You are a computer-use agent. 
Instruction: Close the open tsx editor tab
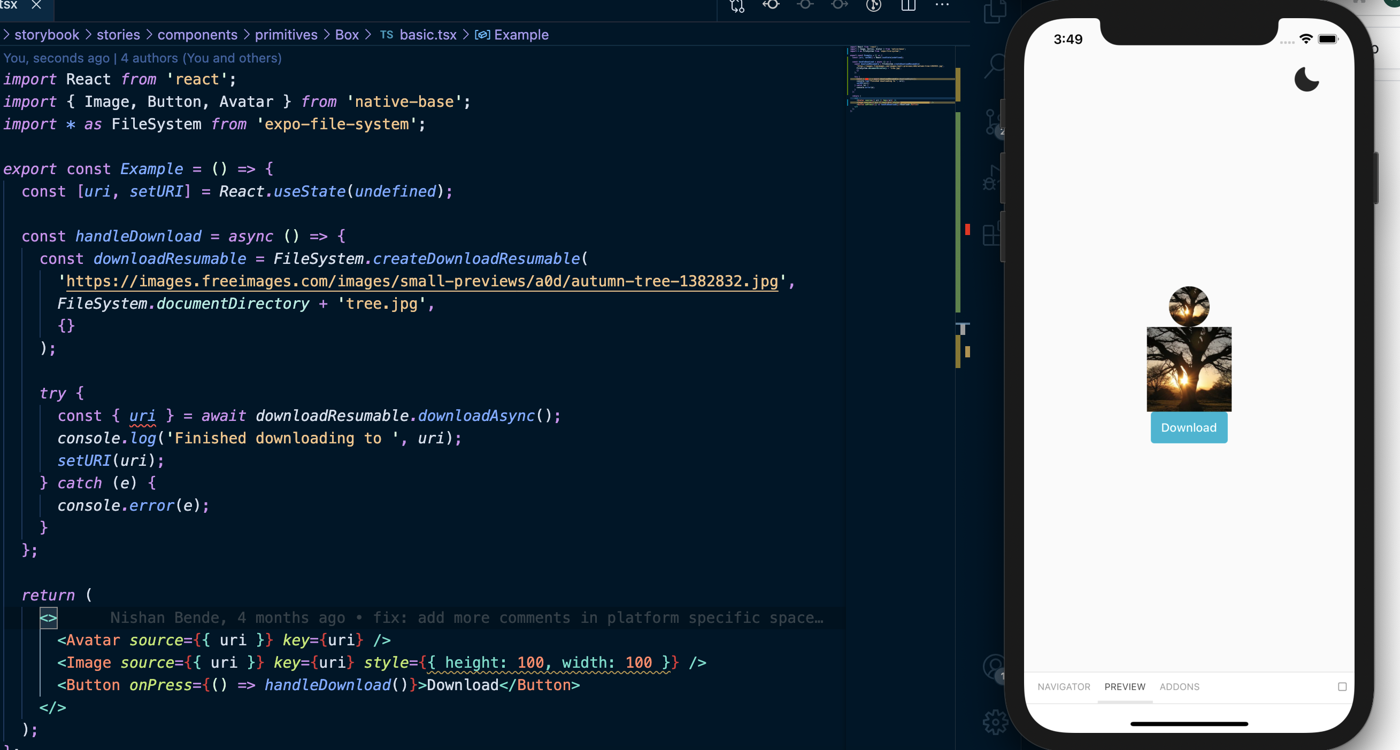[36, 5]
